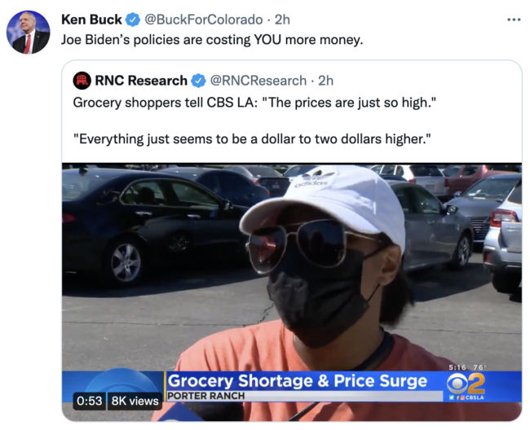The image size is (530, 430).
Task: Open the @BuckForColorado handle
Action: (x=204, y=20)
